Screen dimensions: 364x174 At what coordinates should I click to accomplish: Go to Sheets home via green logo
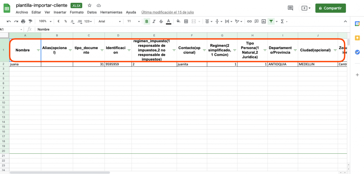click(x=7, y=9)
